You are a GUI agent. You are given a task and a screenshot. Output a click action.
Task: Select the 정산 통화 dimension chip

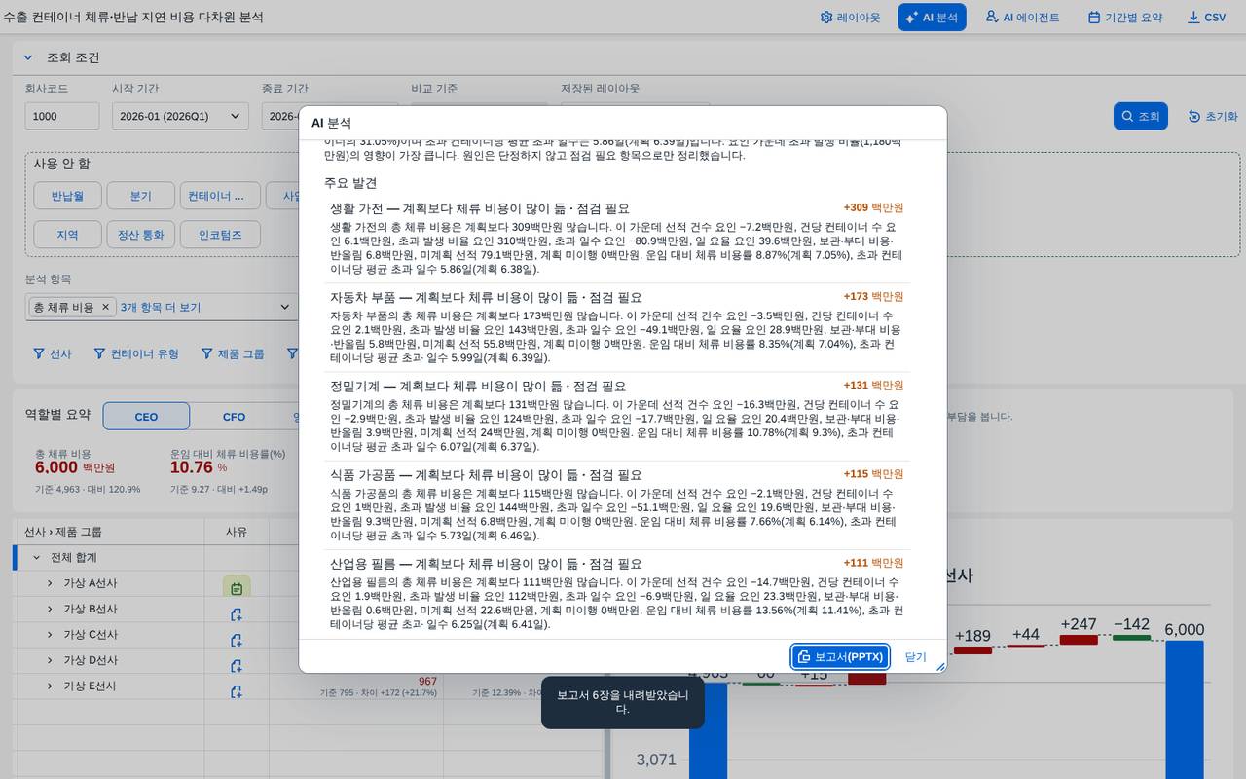click(x=141, y=235)
